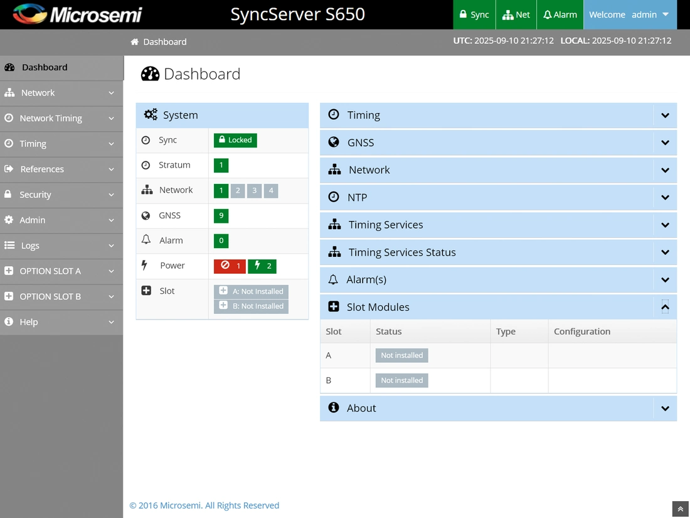Click Network port 1 badge
Screen dimensions: 690x518
pyautogui.click(x=221, y=190)
